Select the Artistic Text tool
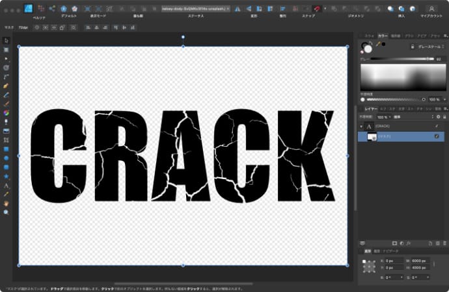 pos(6,185)
